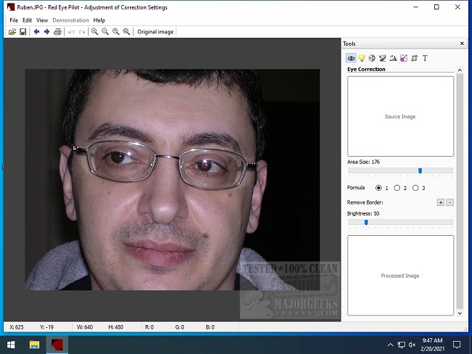The width and height of the screenshot is (472, 354).
Task: Click the Open file folder icon
Action: [13, 32]
